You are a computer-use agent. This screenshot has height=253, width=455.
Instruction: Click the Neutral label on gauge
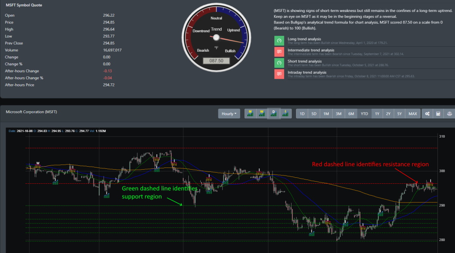216,18
